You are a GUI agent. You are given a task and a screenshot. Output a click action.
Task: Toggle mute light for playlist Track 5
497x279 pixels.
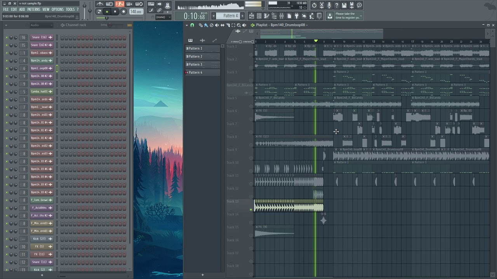point(251,106)
